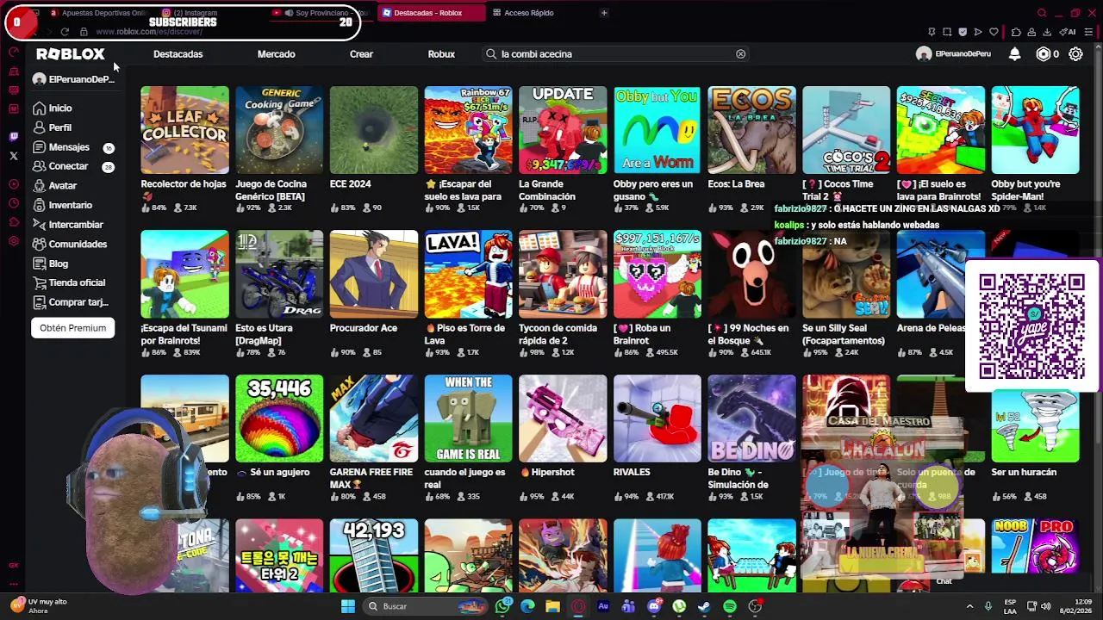
Task: Open Obby pero eres un gusano
Action: (x=657, y=130)
